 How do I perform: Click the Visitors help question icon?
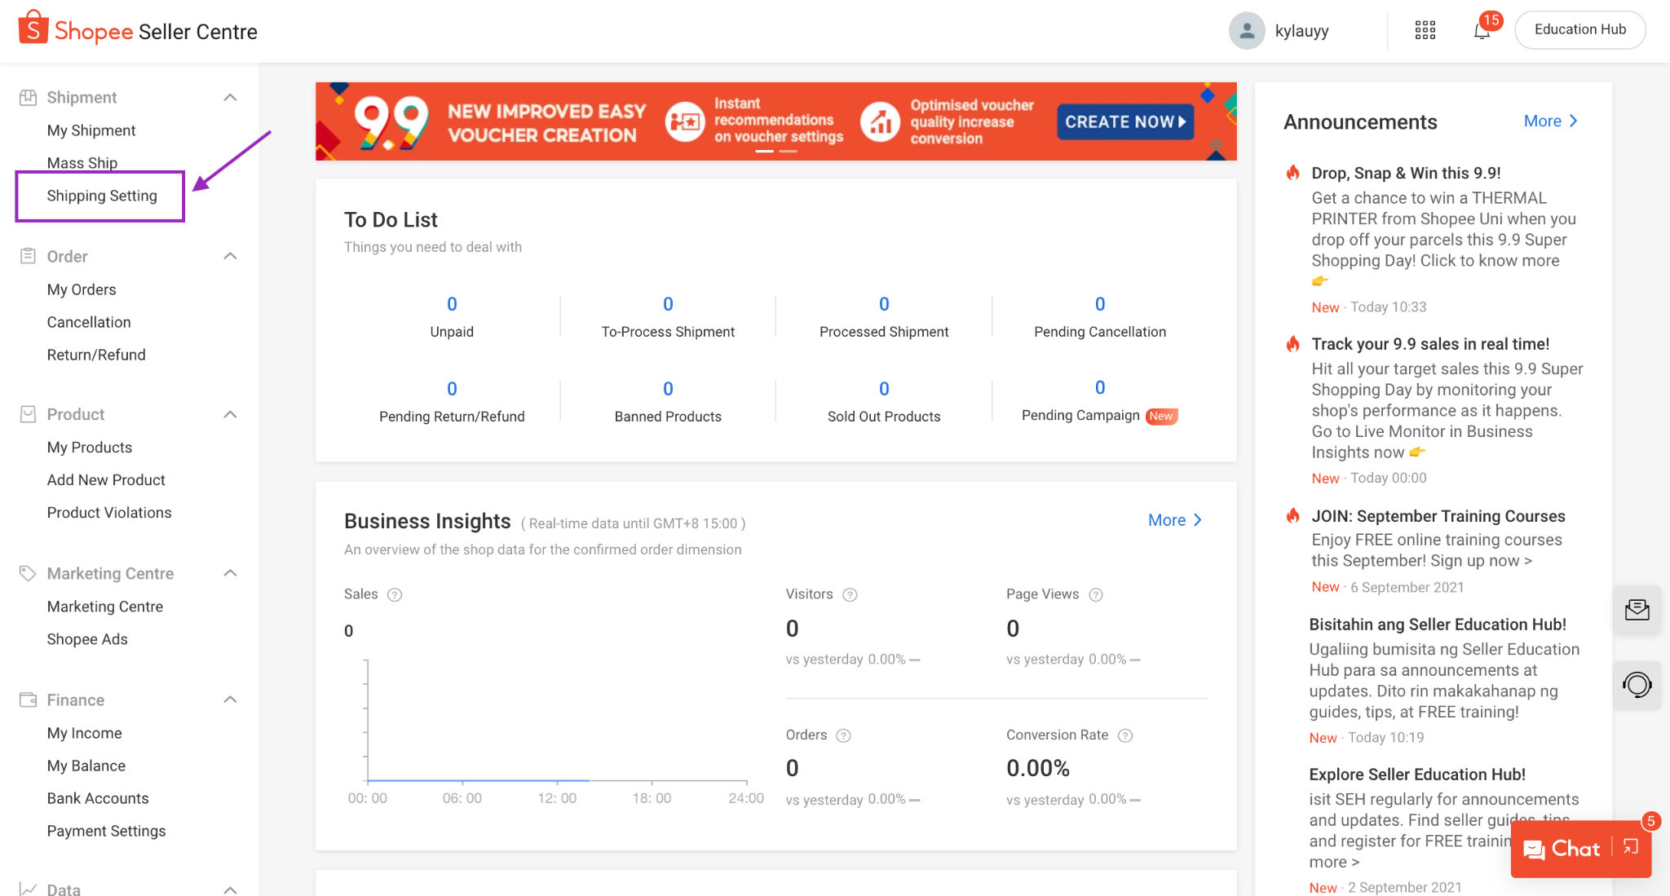pos(850,594)
